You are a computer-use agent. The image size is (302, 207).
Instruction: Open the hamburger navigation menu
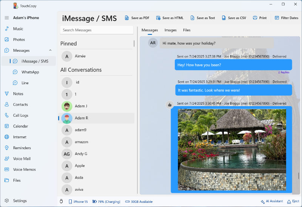click(7, 18)
